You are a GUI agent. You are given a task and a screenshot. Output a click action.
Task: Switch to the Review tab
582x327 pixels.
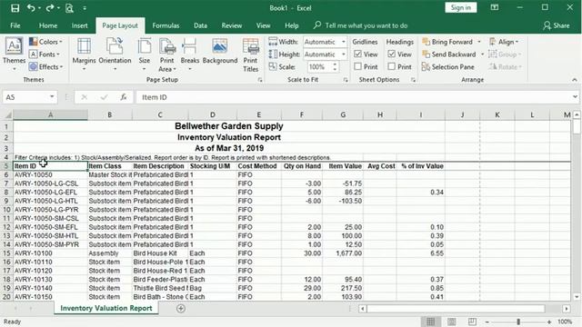[232, 25]
